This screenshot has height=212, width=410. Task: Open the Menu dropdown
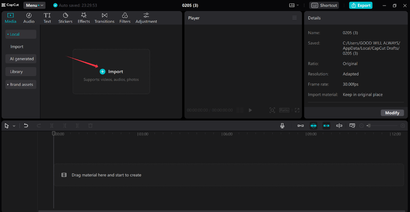coord(34,5)
